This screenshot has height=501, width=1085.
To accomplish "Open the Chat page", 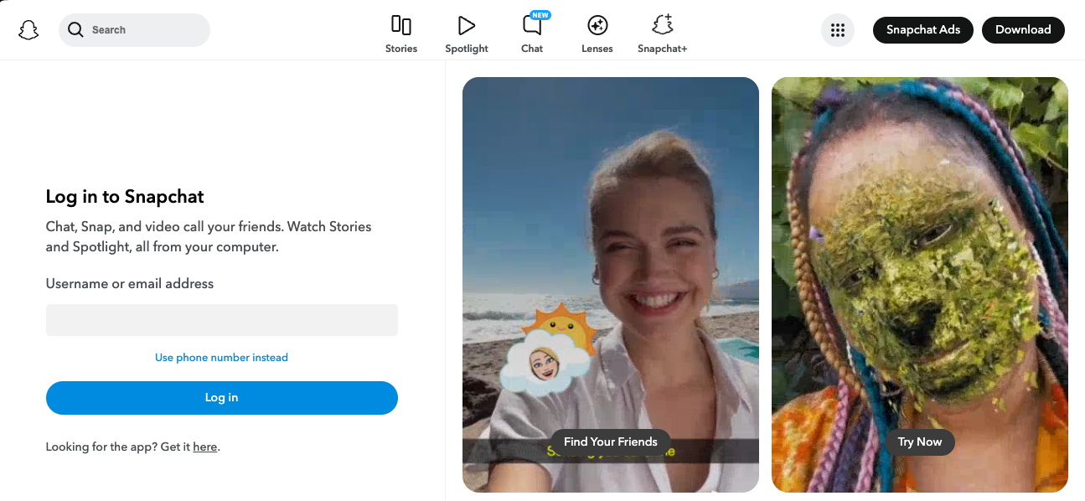I will click(x=532, y=34).
